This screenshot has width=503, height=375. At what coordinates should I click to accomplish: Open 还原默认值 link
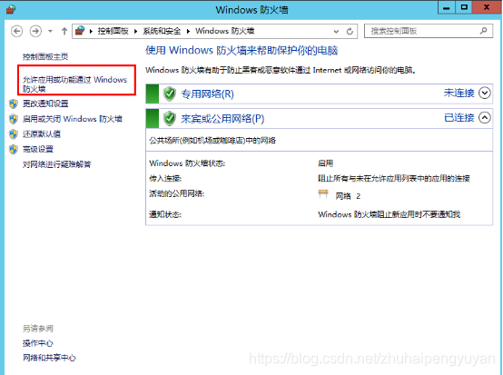(42, 133)
